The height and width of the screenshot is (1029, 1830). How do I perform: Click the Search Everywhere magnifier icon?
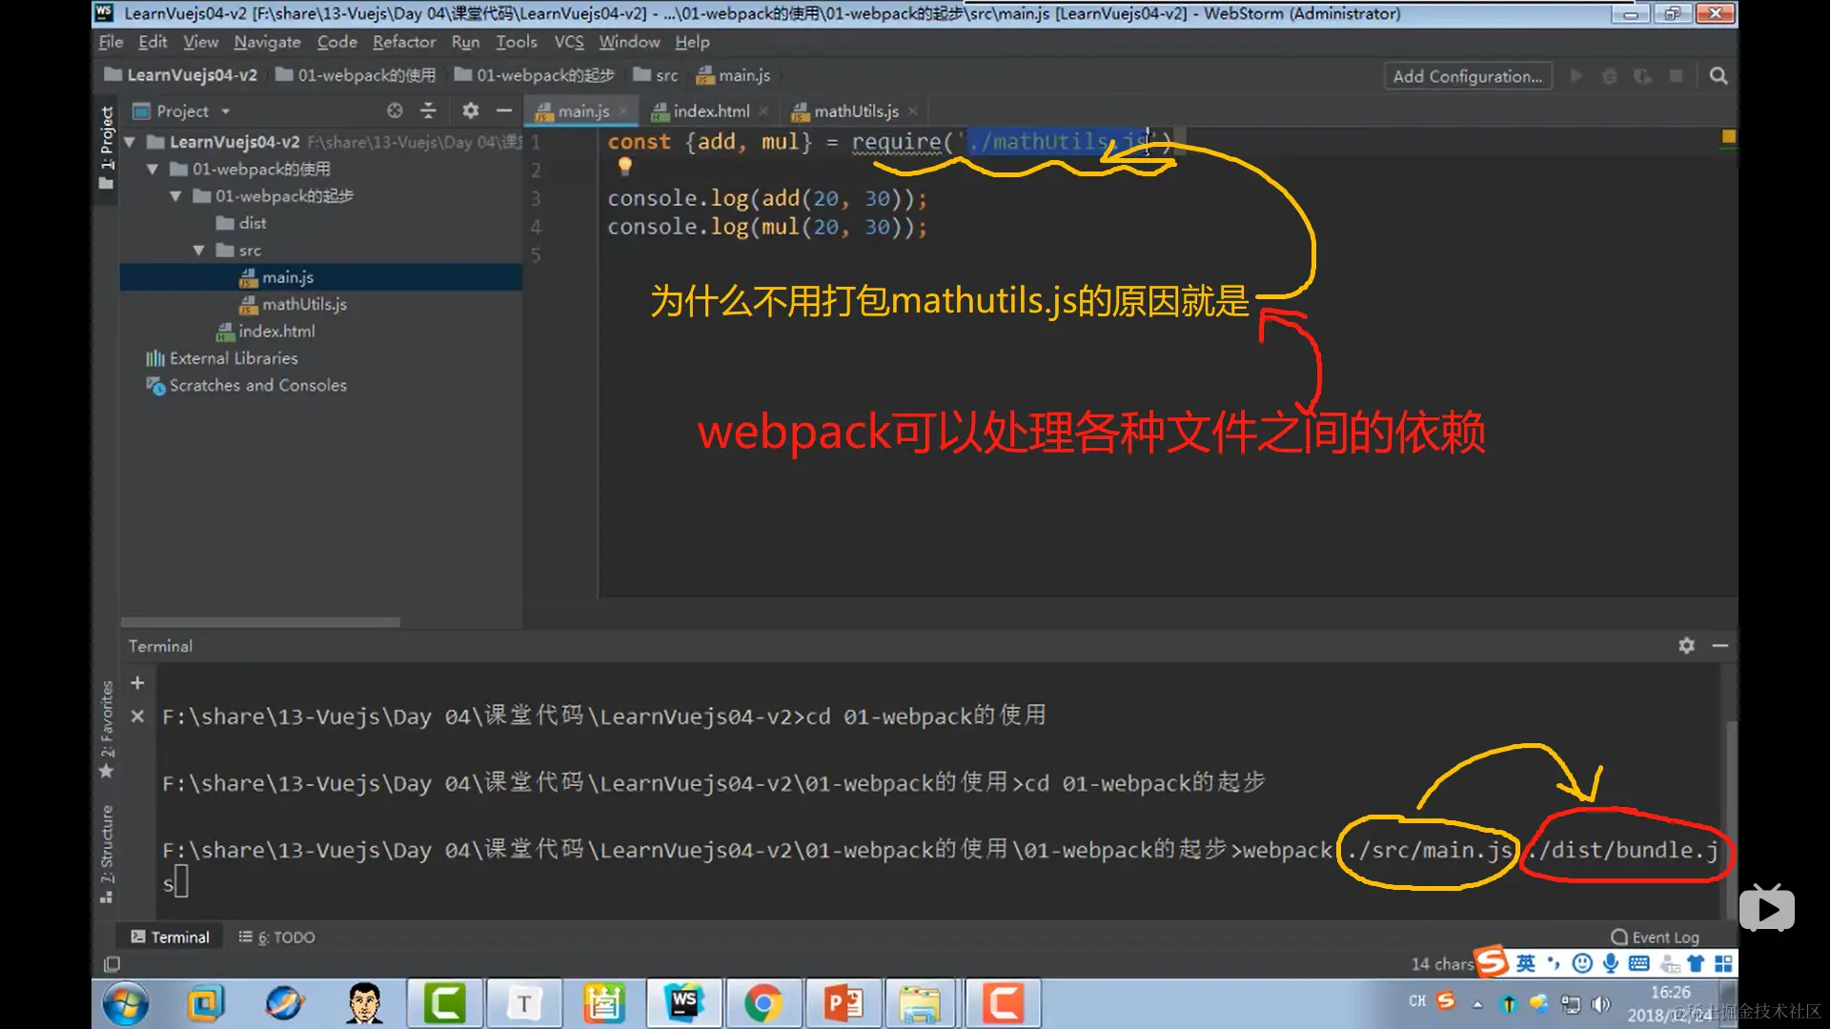[1718, 76]
